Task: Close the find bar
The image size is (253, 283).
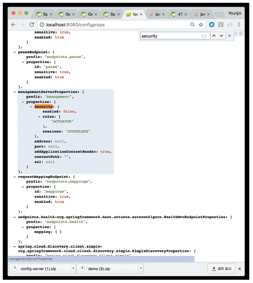Action: pyautogui.click(x=230, y=36)
